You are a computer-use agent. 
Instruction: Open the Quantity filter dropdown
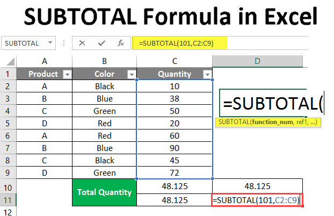207,74
